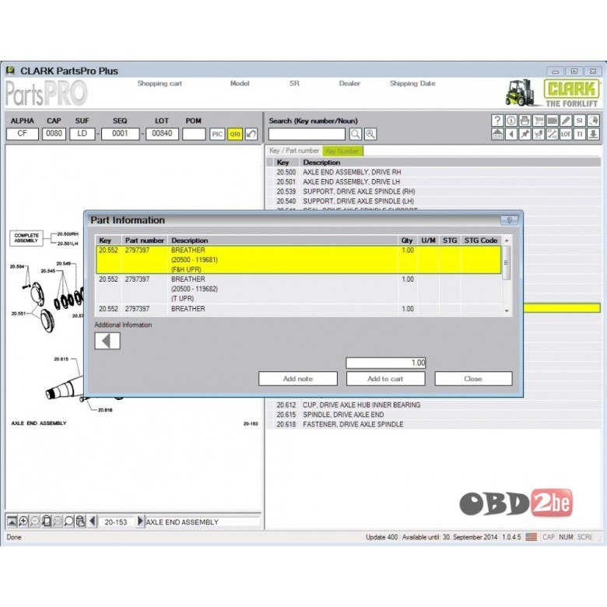
Task: Click the information circle icon
Action: tap(511, 121)
